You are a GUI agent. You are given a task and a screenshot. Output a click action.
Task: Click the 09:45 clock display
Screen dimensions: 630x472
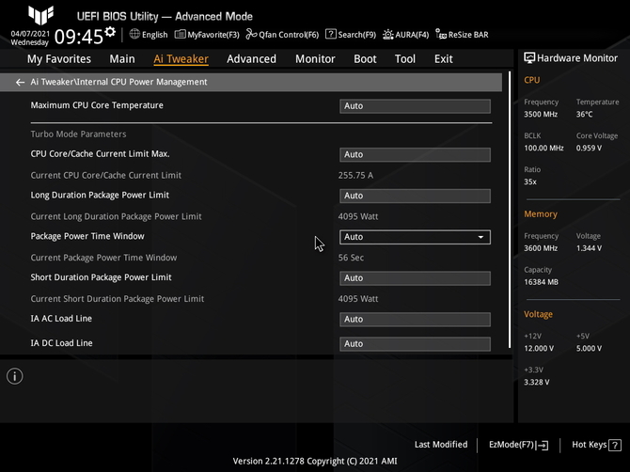point(79,37)
